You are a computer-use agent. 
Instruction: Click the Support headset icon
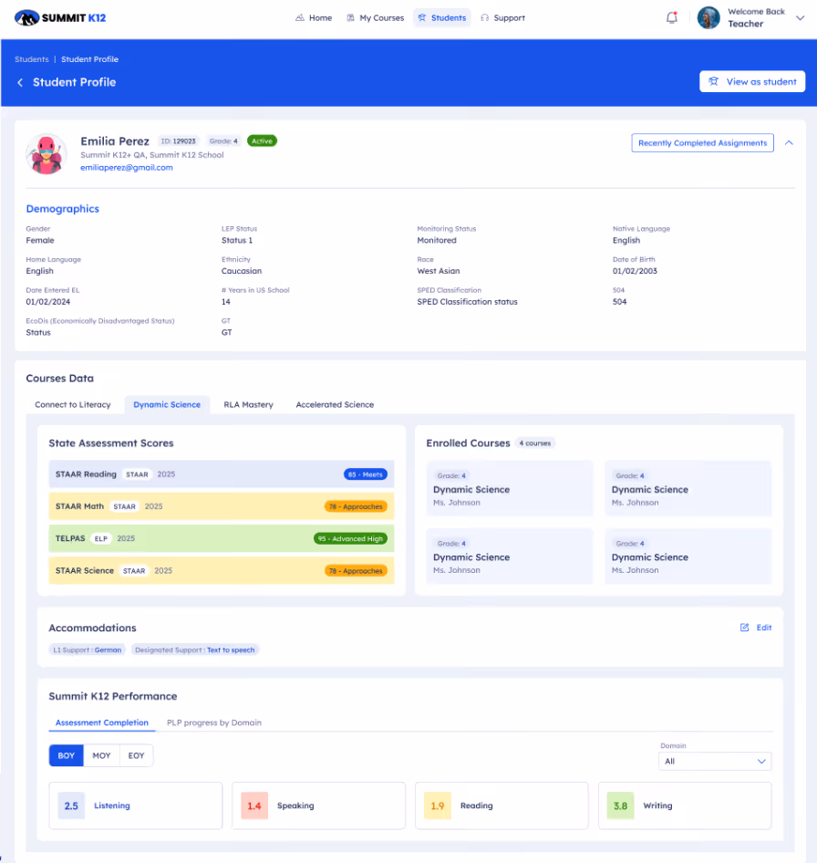(485, 17)
